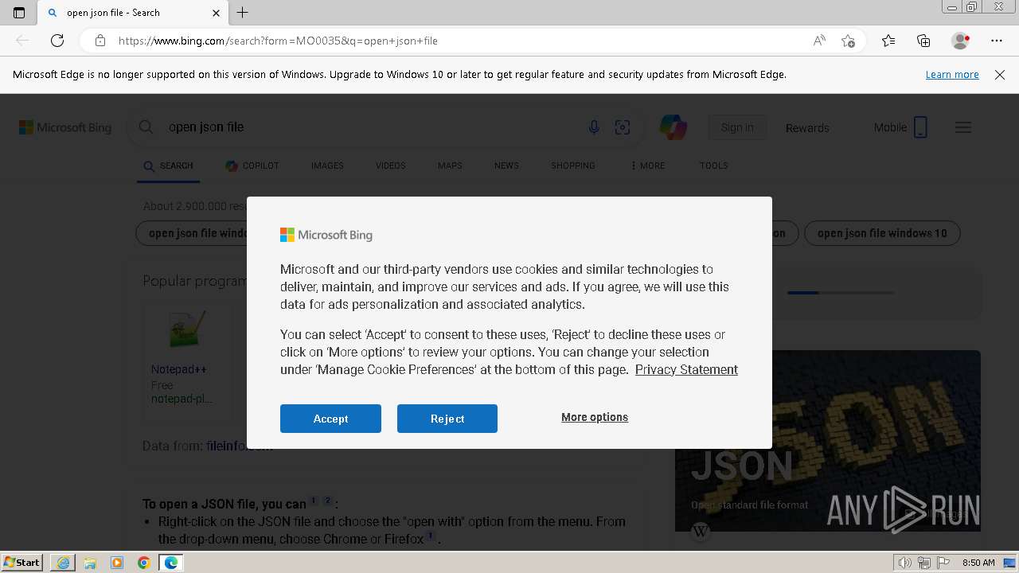The height and width of the screenshot is (573, 1019).
Task: Open the tab actions menu
Action: 19,13
